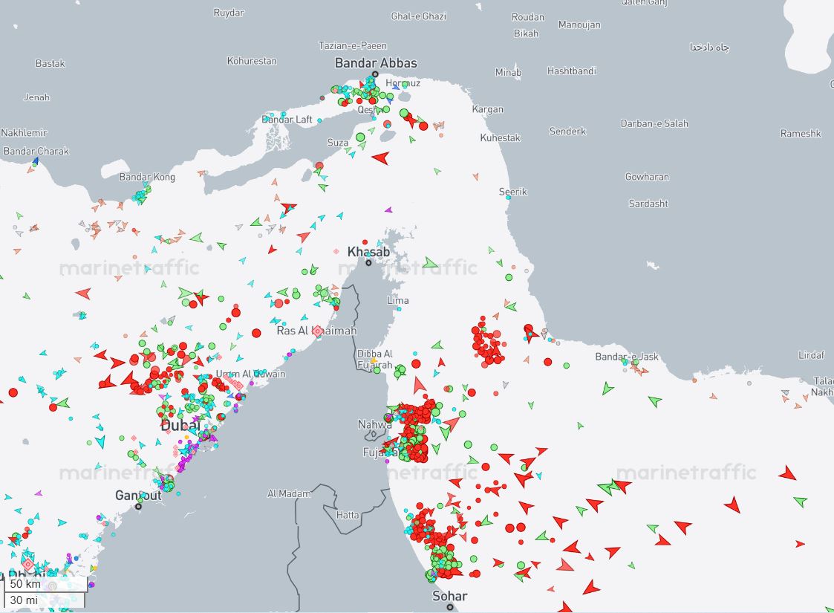Click the Umm Al Quwain label
The image size is (834, 613).
coord(250,374)
